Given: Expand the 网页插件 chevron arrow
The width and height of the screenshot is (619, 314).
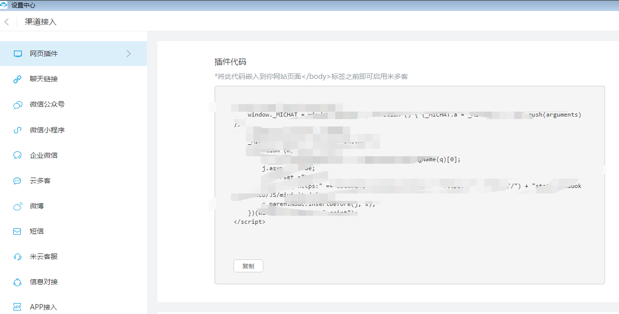Looking at the screenshot, I should (129, 54).
